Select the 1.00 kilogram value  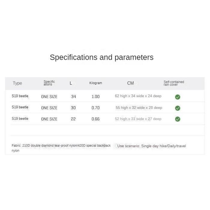coord(95,97)
